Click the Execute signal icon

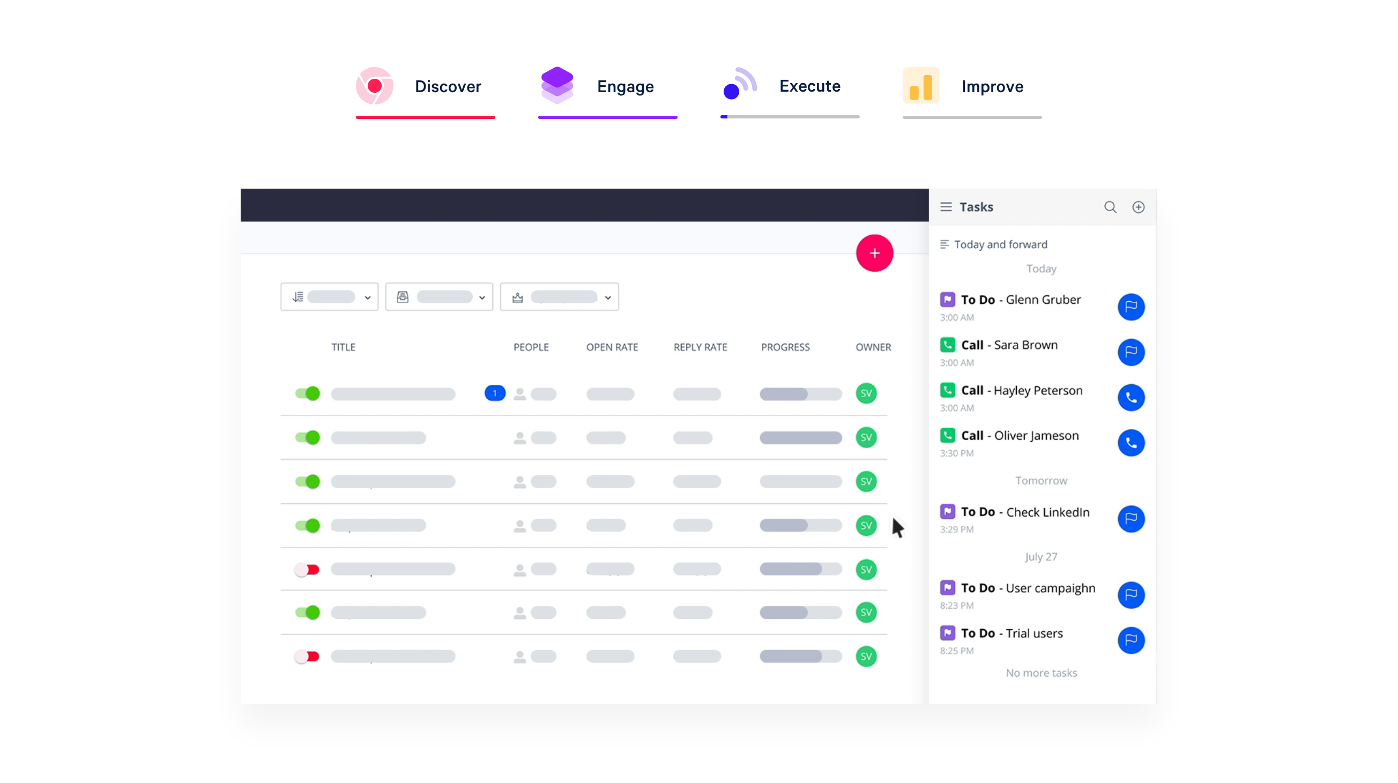click(740, 84)
